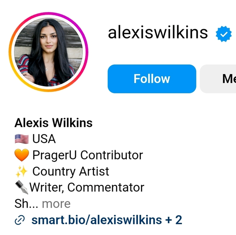Click the truncated Sh... bio text

[x=26, y=204]
